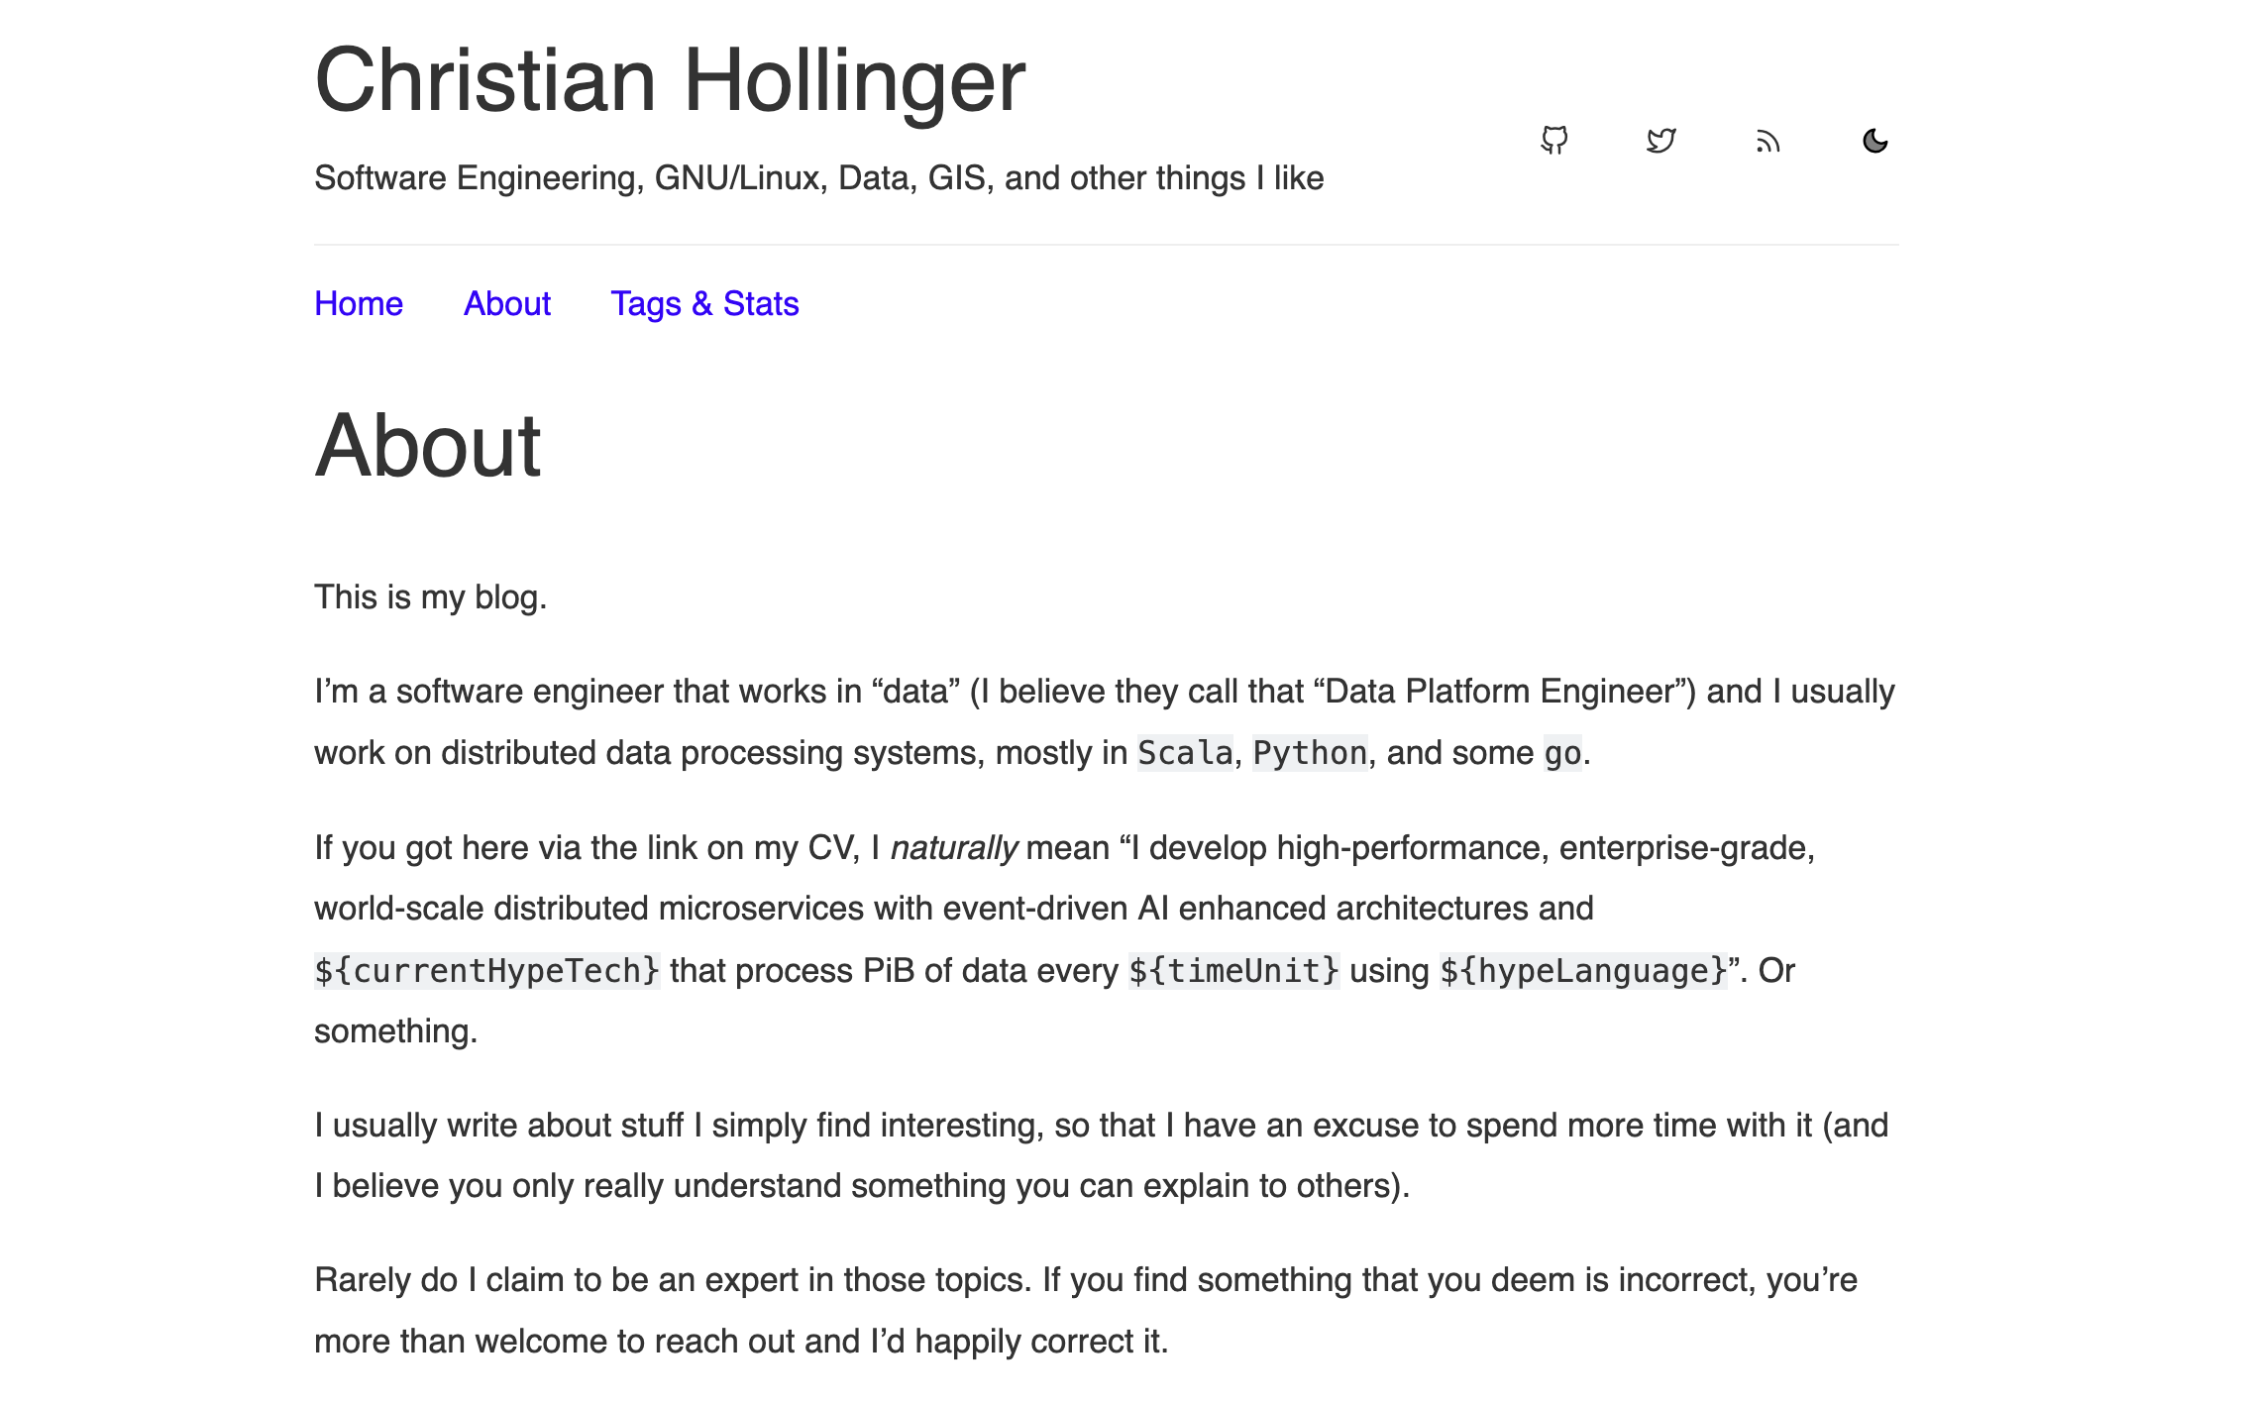
Task: Click the go inline code word
Action: pyautogui.click(x=1561, y=753)
